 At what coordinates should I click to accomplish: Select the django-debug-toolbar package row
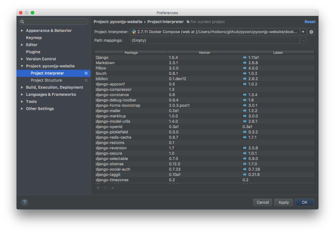204,100
